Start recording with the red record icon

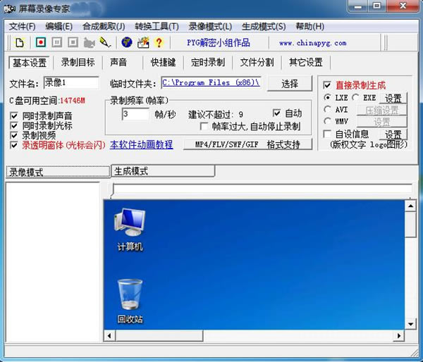click(41, 43)
